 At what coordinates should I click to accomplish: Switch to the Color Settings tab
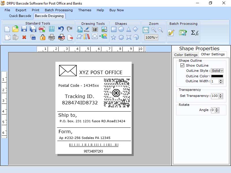(186, 54)
